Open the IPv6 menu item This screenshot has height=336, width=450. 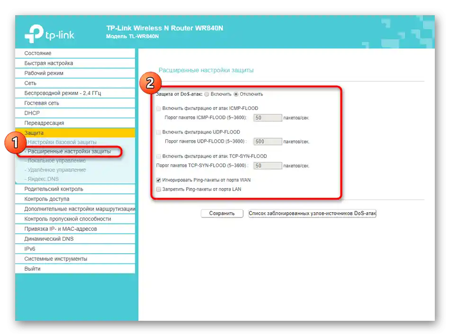(75, 249)
